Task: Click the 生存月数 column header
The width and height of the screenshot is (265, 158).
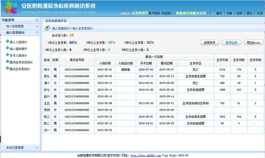Action: tap(239, 60)
